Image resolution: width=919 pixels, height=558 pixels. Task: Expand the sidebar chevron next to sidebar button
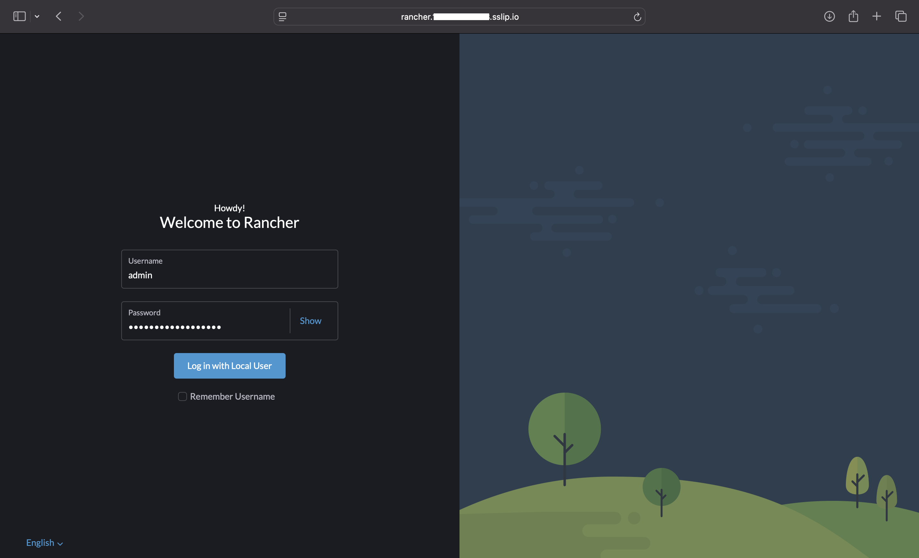pos(37,16)
